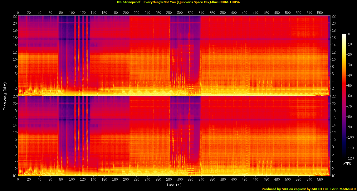Image resolution: width=357 pixels, height=191 pixels.
Task: Click the "Time (s)" axis label
Action: pyautogui.click(x=174, y=185)
